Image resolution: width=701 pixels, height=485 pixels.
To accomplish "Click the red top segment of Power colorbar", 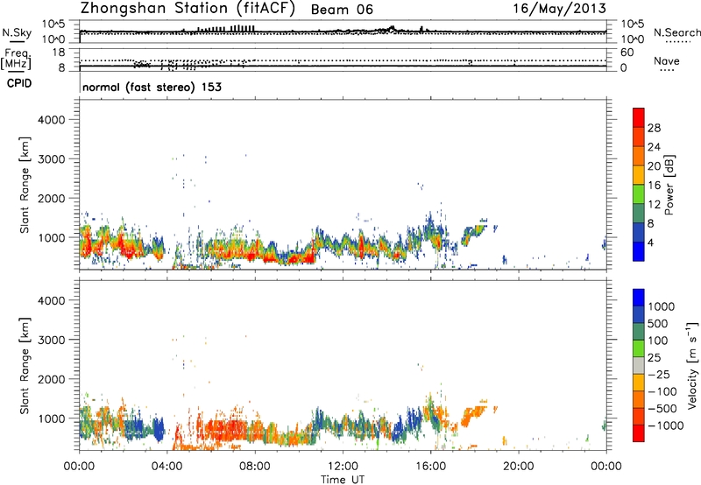I will (639, 117).
